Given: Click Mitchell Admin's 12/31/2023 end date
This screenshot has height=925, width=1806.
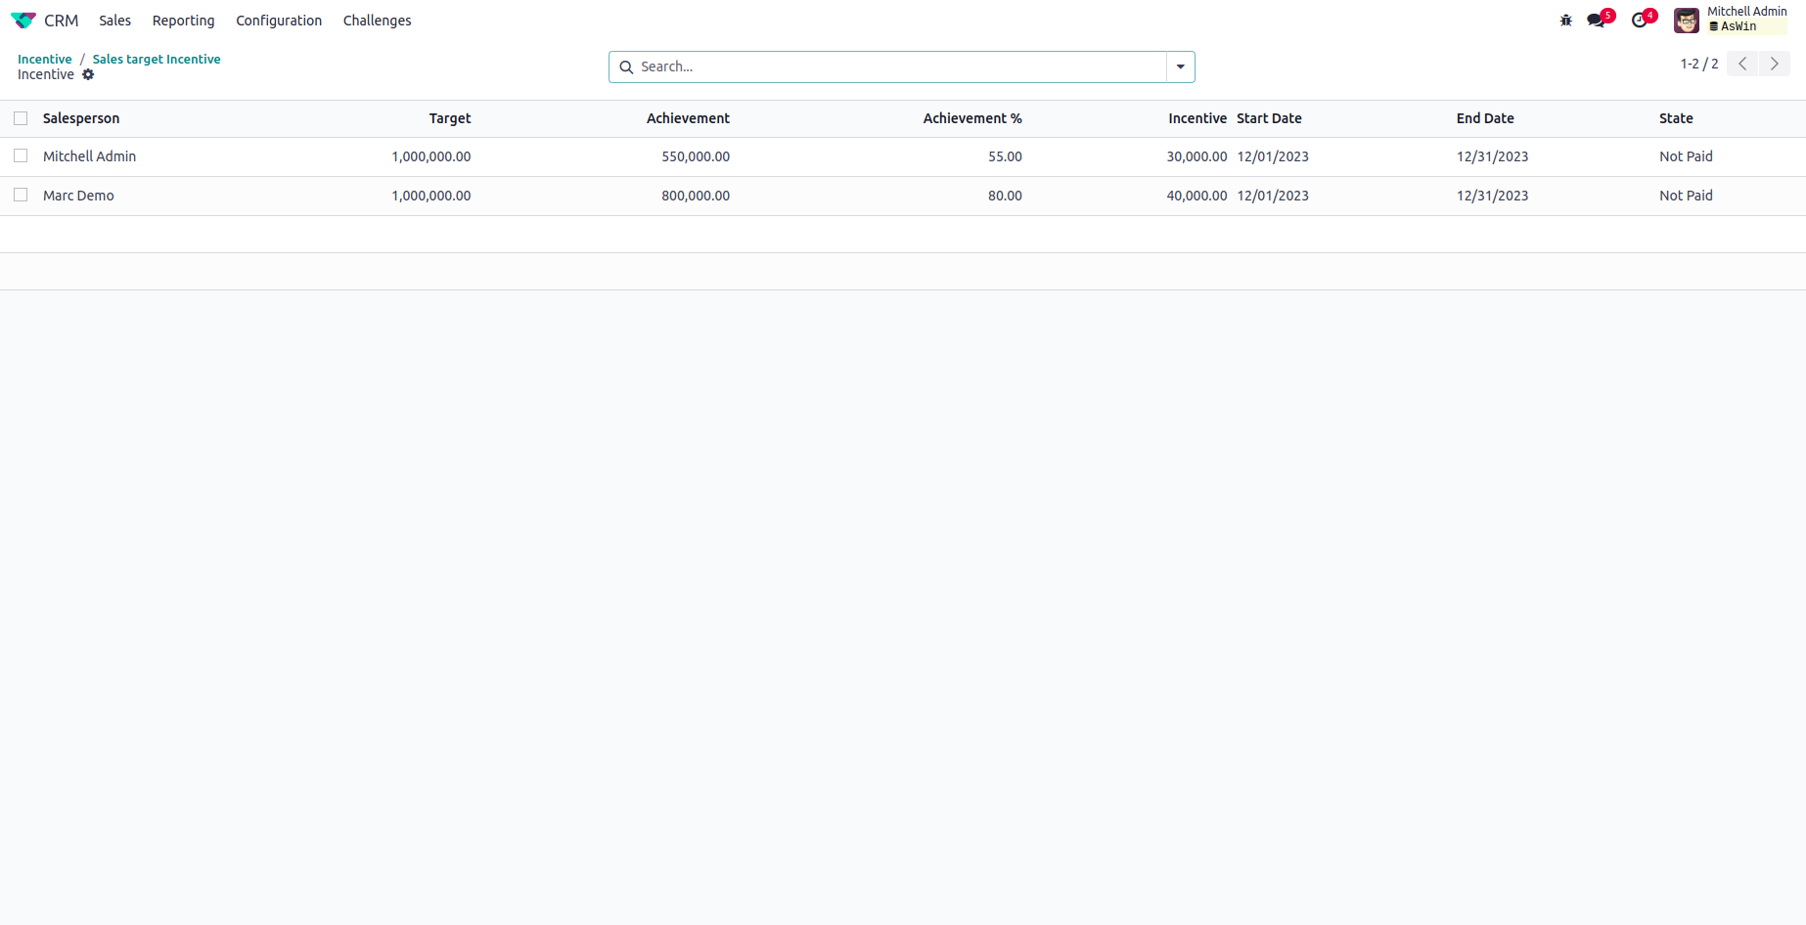Looking at the screenshot, I should 1492,156.
